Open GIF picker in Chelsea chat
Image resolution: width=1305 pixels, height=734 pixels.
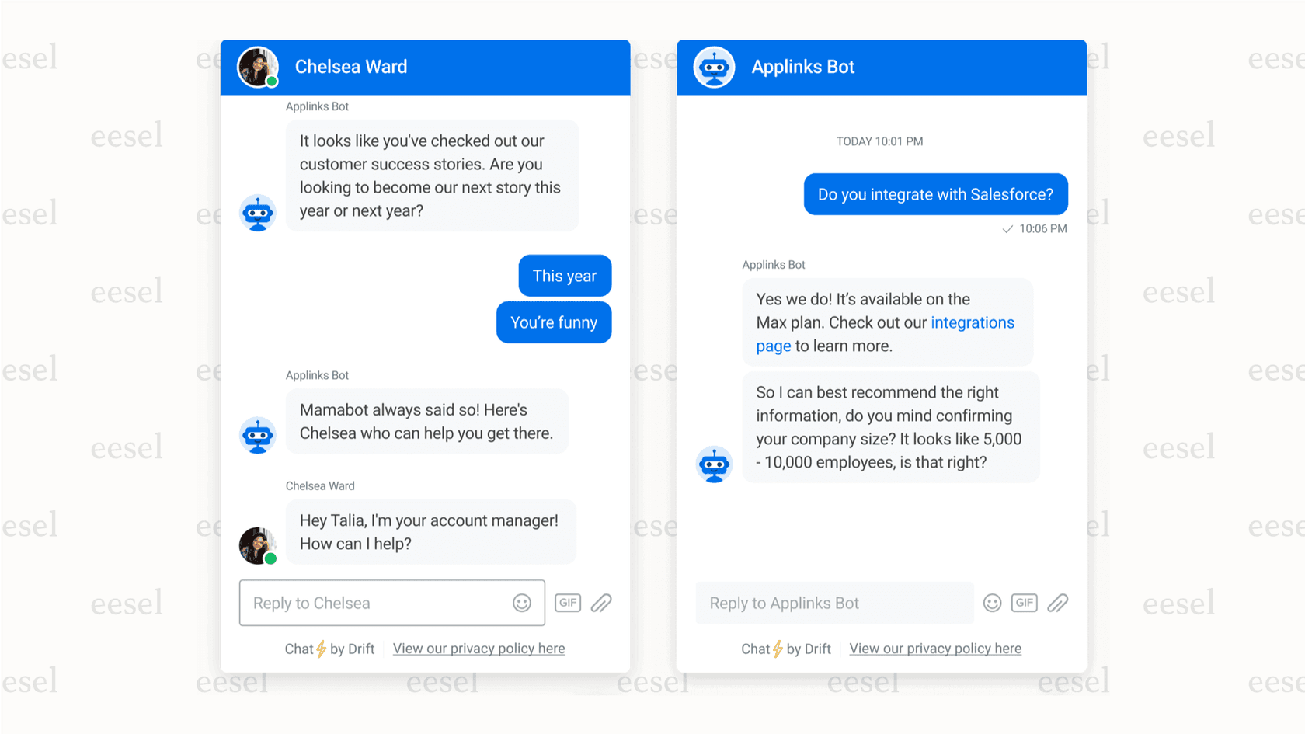click(x=568, y=603)
